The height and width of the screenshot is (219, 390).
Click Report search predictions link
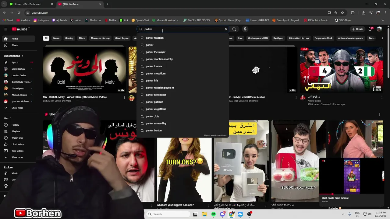[x=215, y=135]
